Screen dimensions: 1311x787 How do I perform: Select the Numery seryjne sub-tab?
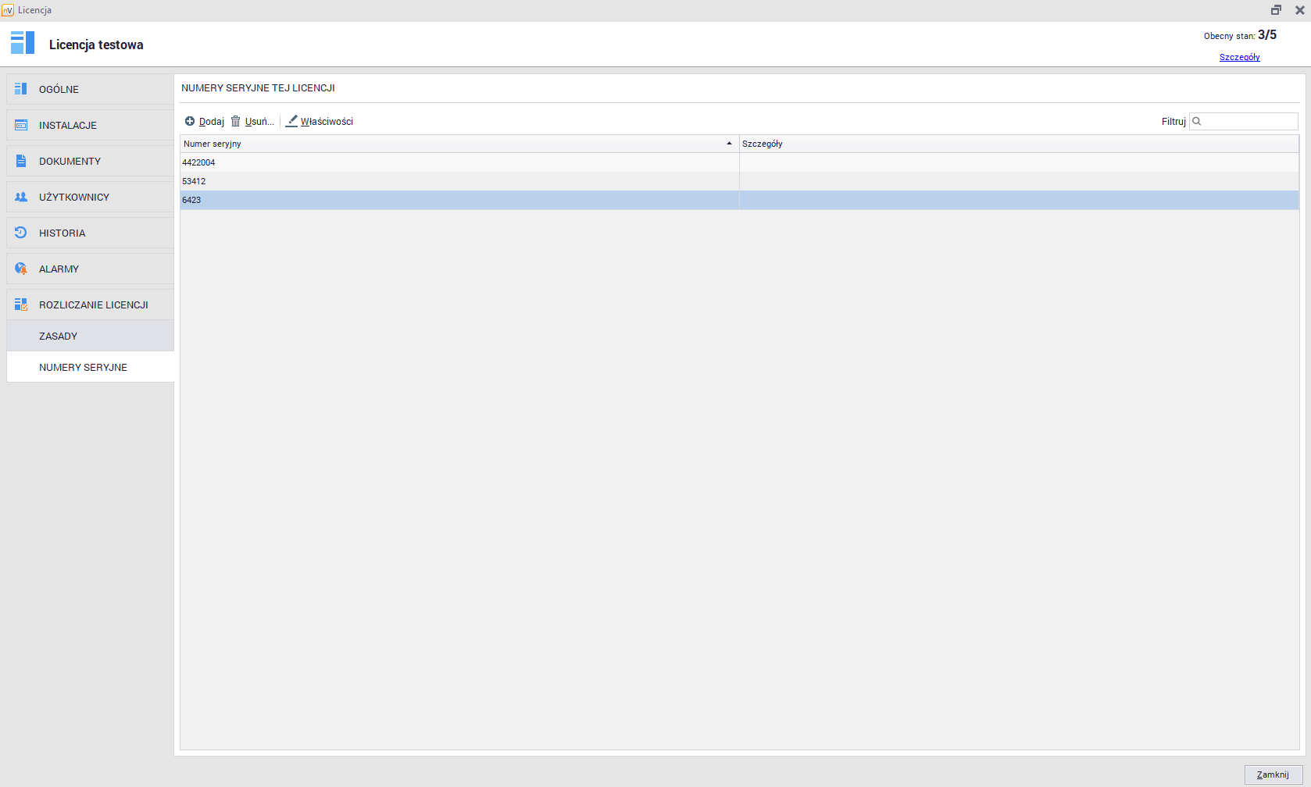pos(83,367)
